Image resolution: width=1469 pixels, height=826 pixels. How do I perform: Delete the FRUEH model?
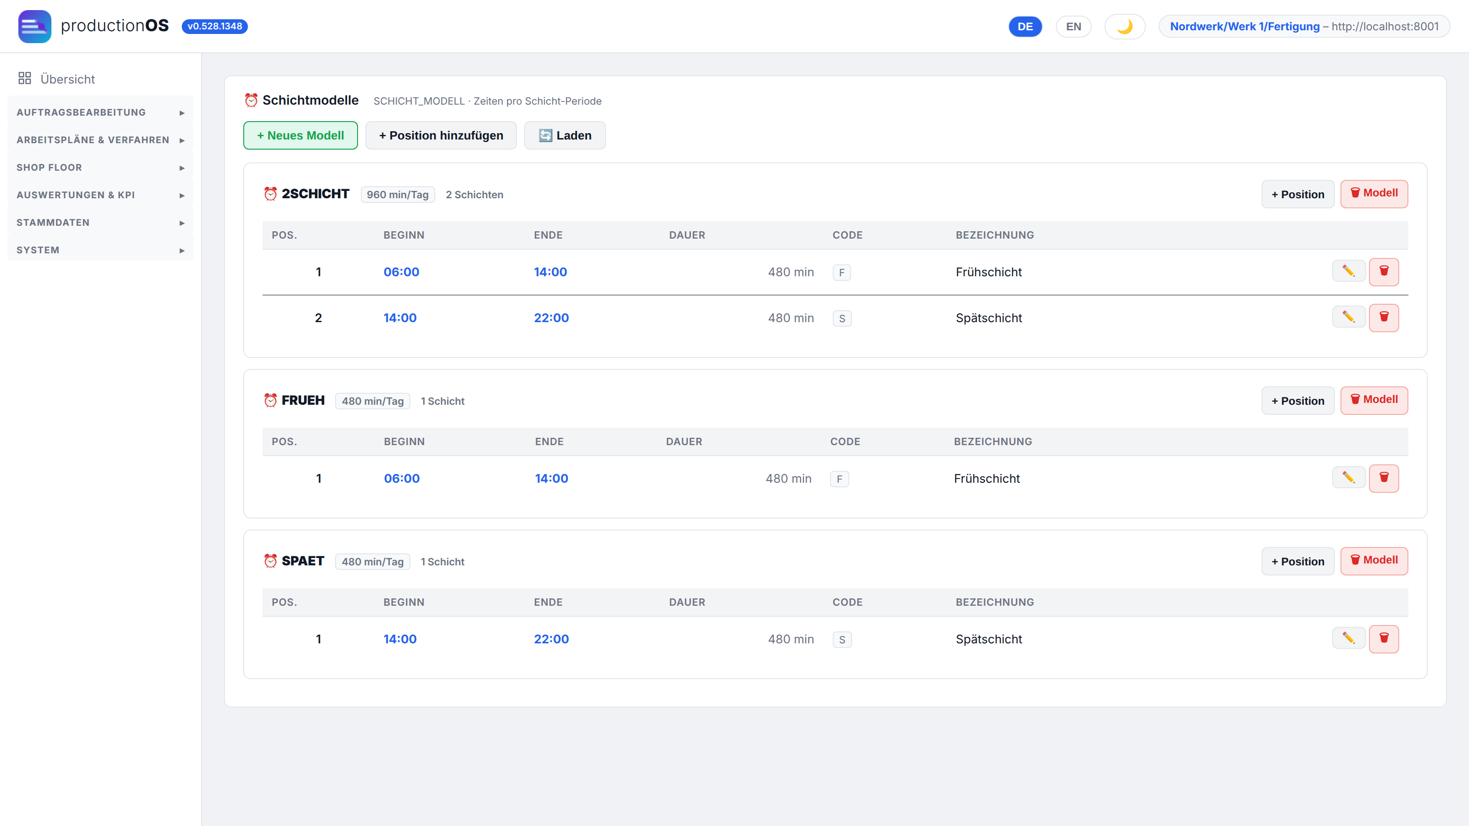[1374, 400]
